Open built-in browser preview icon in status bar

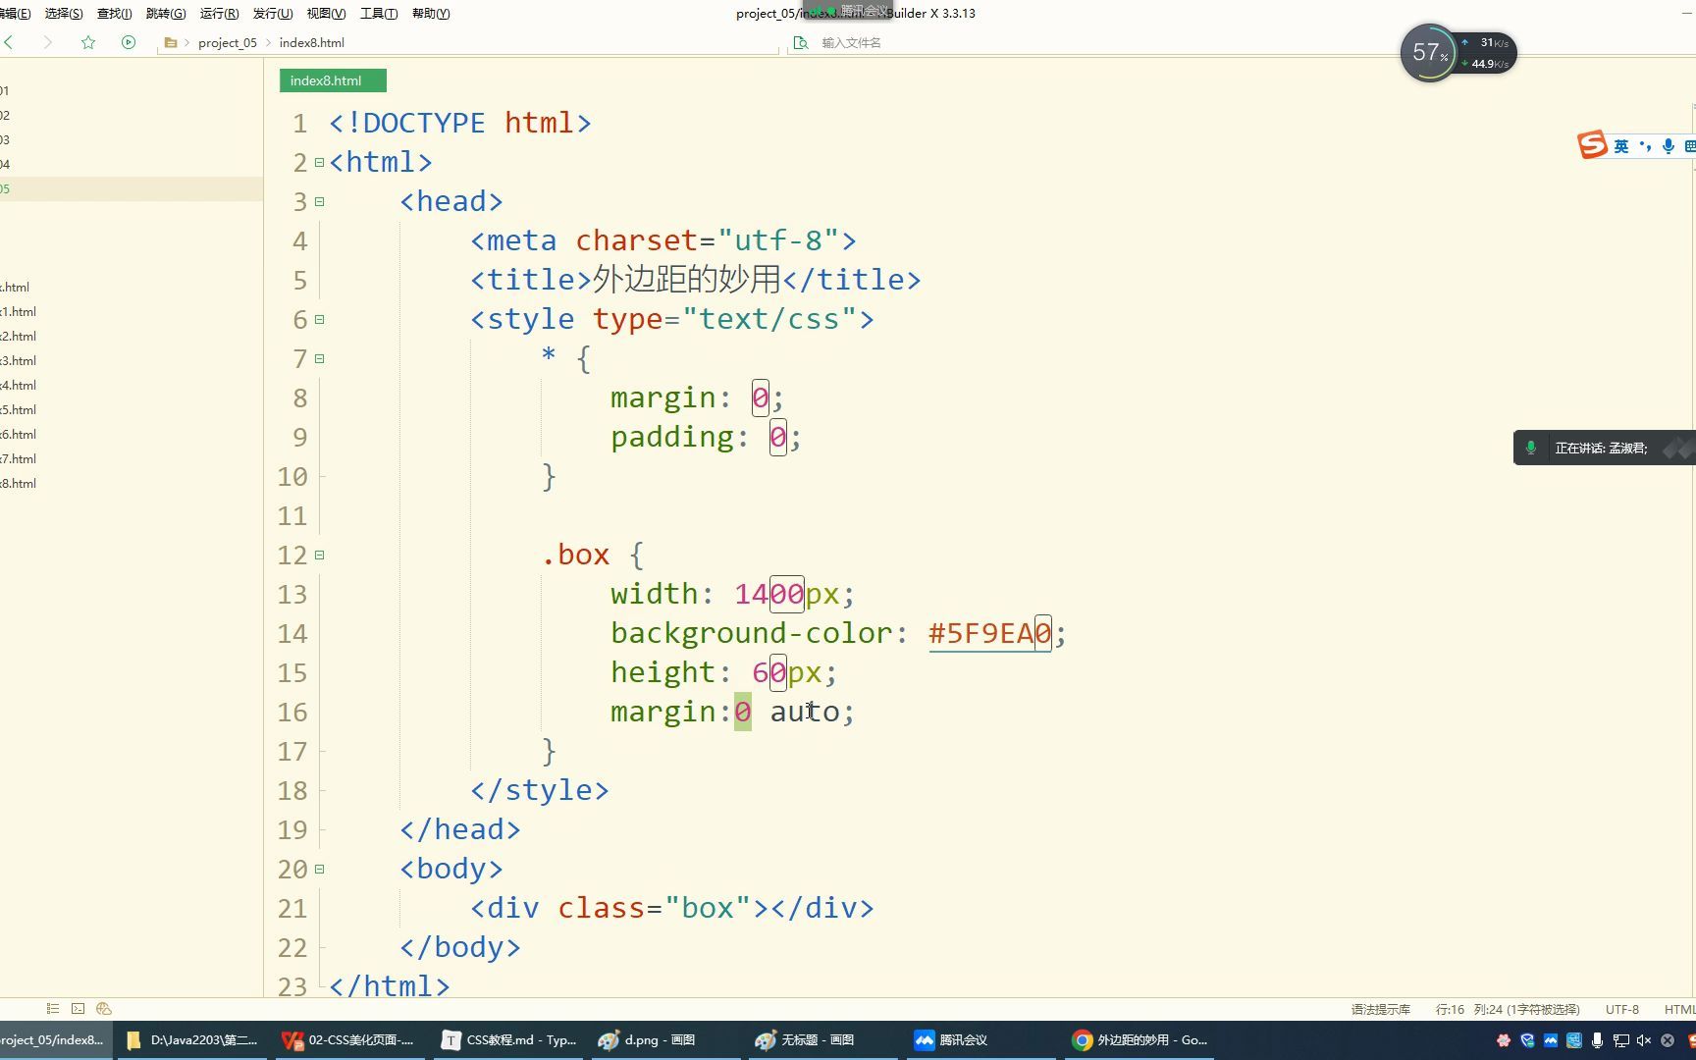click(104, 1008)
